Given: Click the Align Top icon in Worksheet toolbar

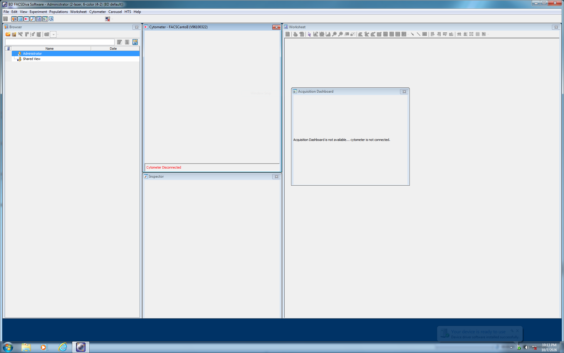Looking at the screenshot, I should tap(445, 34).
